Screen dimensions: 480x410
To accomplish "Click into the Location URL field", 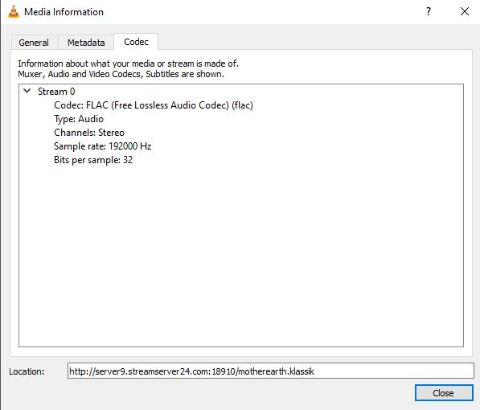I will tap(271, 371).
